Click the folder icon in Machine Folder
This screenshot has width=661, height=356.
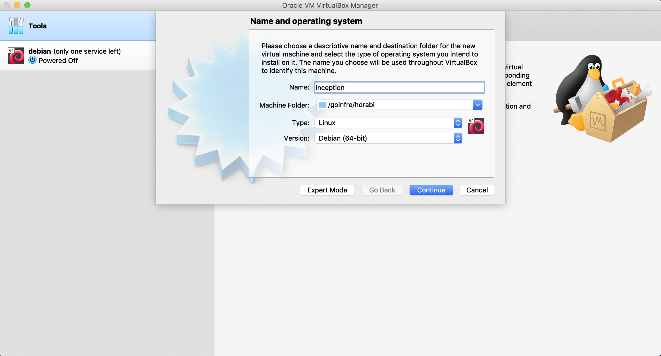click(322, 105)
